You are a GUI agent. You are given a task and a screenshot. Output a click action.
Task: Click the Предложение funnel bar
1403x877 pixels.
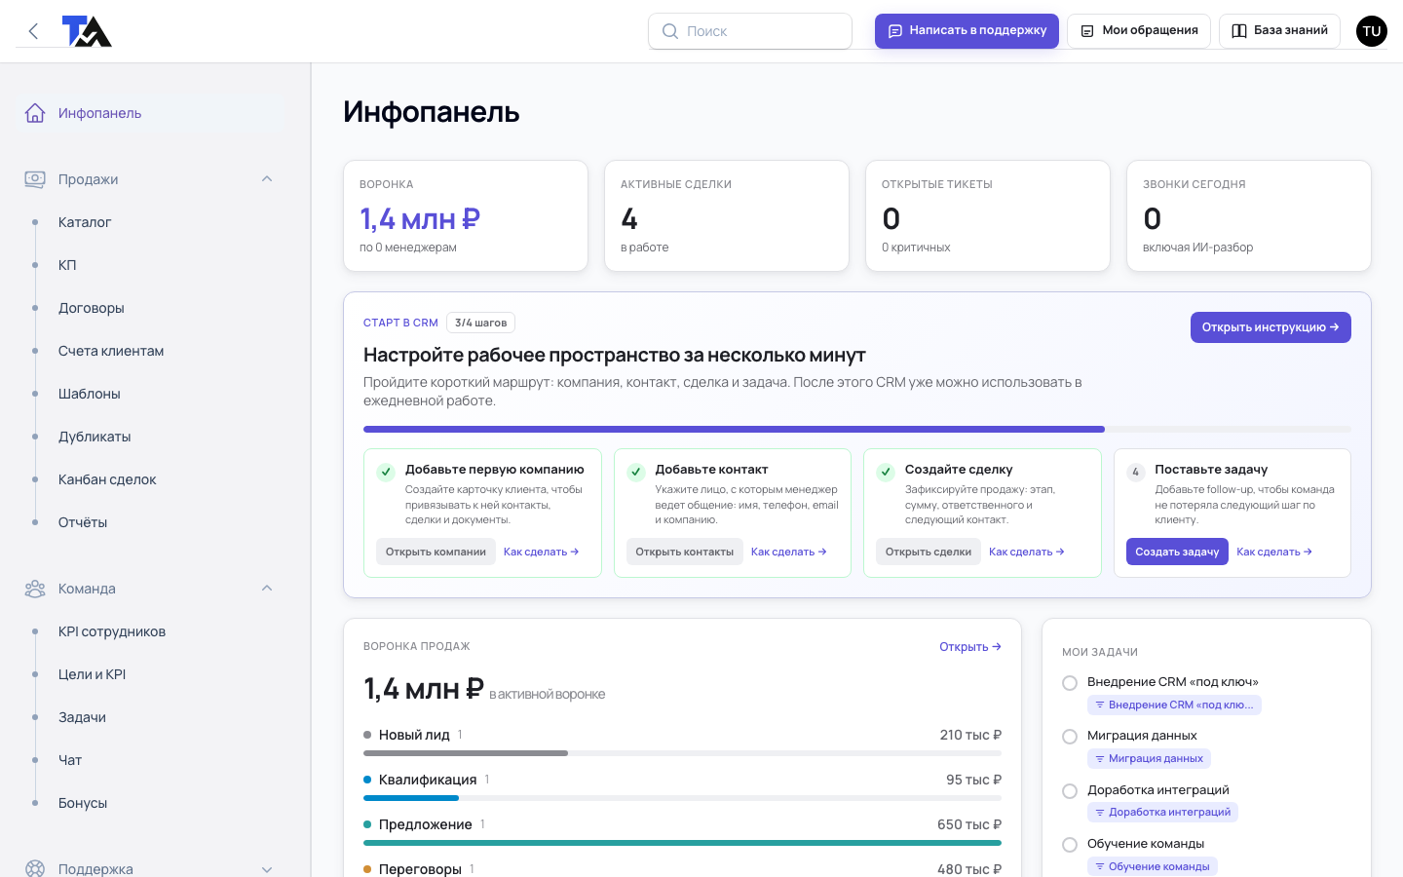682,843
